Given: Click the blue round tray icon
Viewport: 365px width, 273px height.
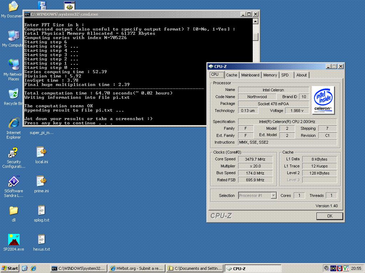Looking at the screenshot, I should [333, 268].
